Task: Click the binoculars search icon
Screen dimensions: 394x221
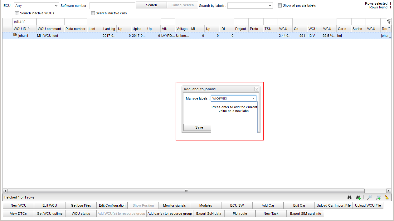Action: coord(349,197)
